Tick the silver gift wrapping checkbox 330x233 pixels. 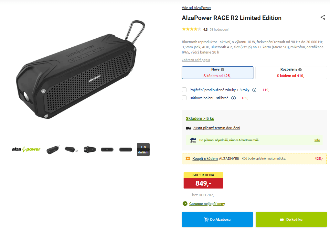(184, 98)
